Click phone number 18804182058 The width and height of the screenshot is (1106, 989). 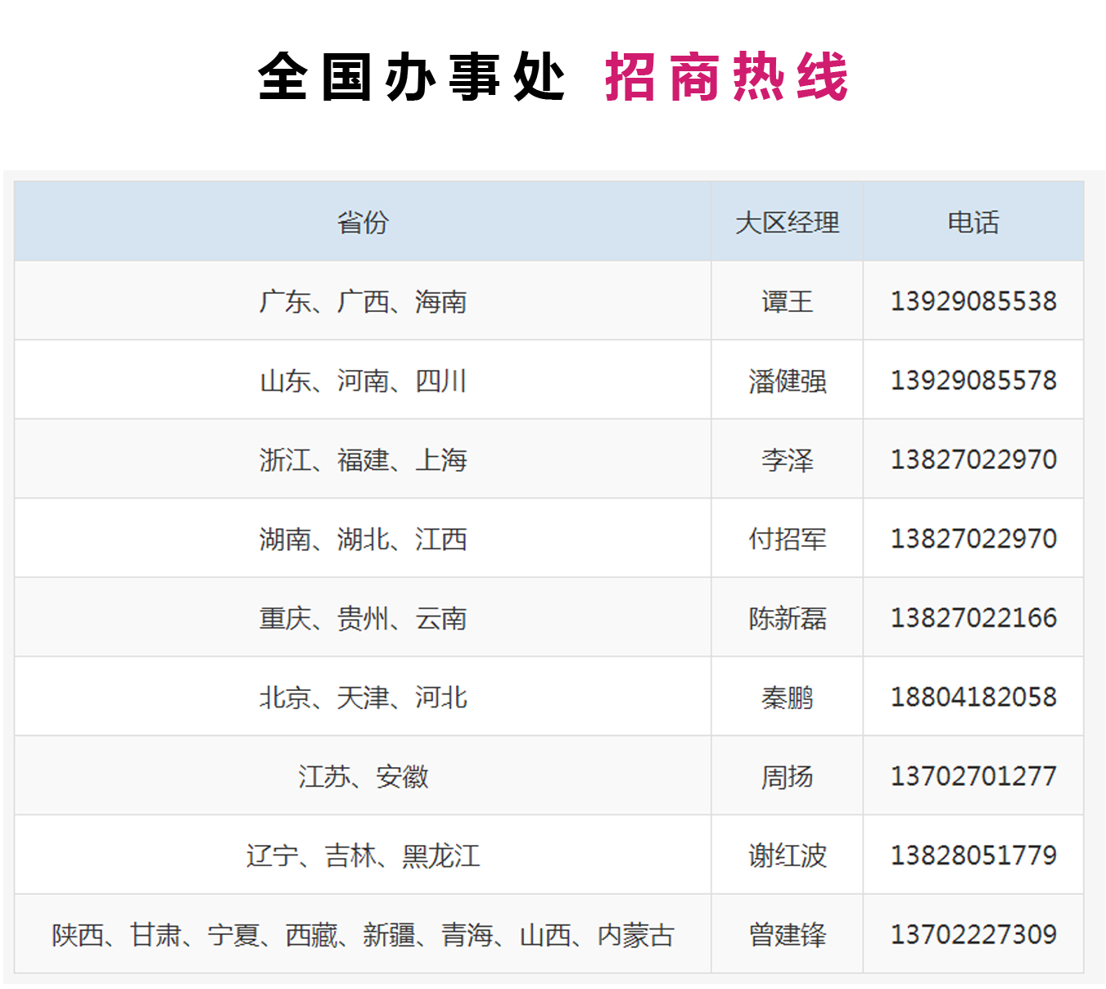(973, 697)
